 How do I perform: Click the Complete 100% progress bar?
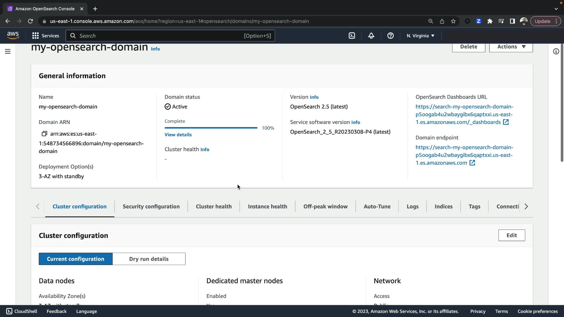point(211,128)
